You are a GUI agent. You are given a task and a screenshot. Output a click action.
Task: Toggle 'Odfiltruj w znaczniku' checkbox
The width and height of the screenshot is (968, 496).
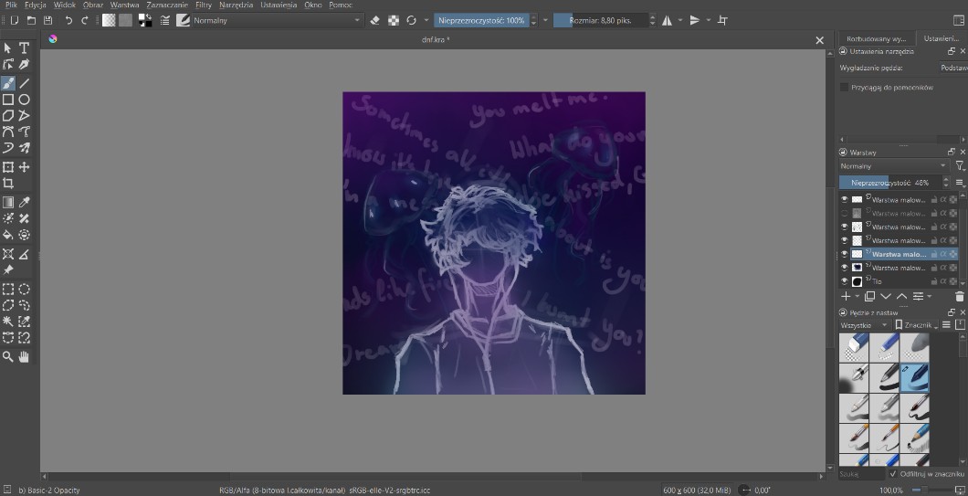click(892, 474)
